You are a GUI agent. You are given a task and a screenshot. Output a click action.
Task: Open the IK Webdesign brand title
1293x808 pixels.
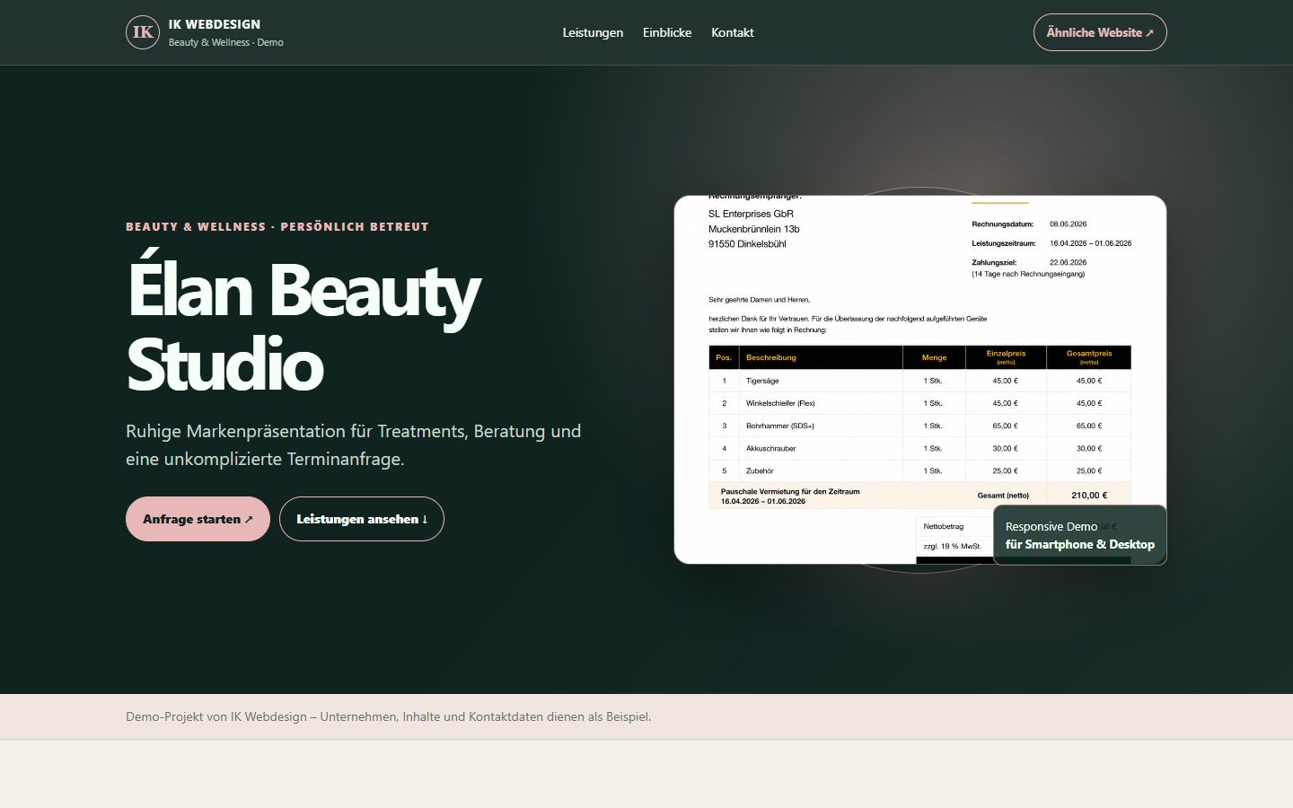215,24
